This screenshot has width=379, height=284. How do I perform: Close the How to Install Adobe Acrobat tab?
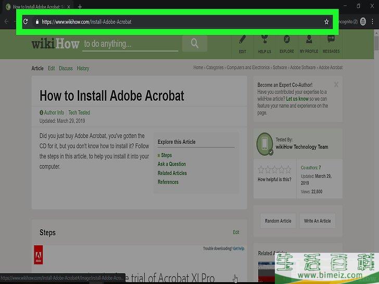pos(69,7)
